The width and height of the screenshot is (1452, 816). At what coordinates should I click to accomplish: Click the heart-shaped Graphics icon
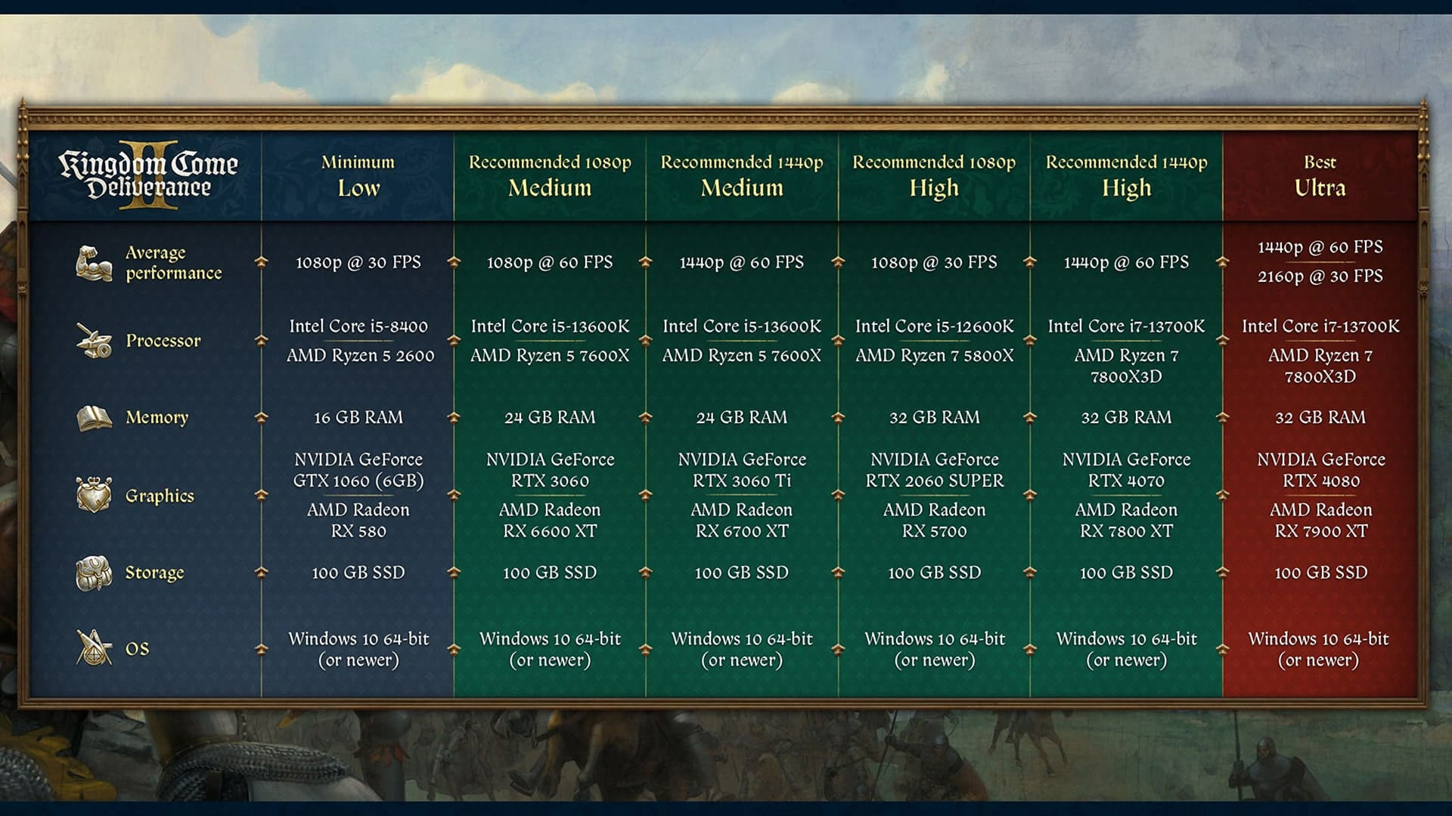(x=94, y=495)
